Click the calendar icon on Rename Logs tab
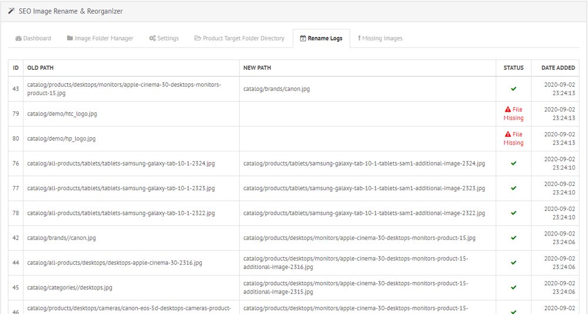588x314 pixels. (x=303, y=38)
